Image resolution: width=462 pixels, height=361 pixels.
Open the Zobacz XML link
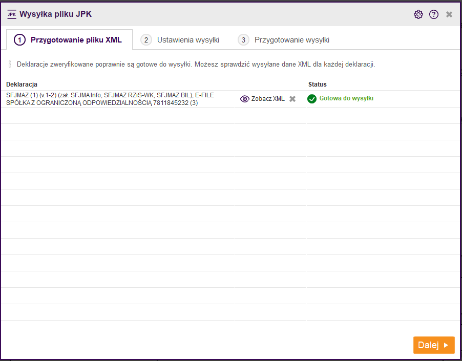pyautogui.click(x=268, y=99)
